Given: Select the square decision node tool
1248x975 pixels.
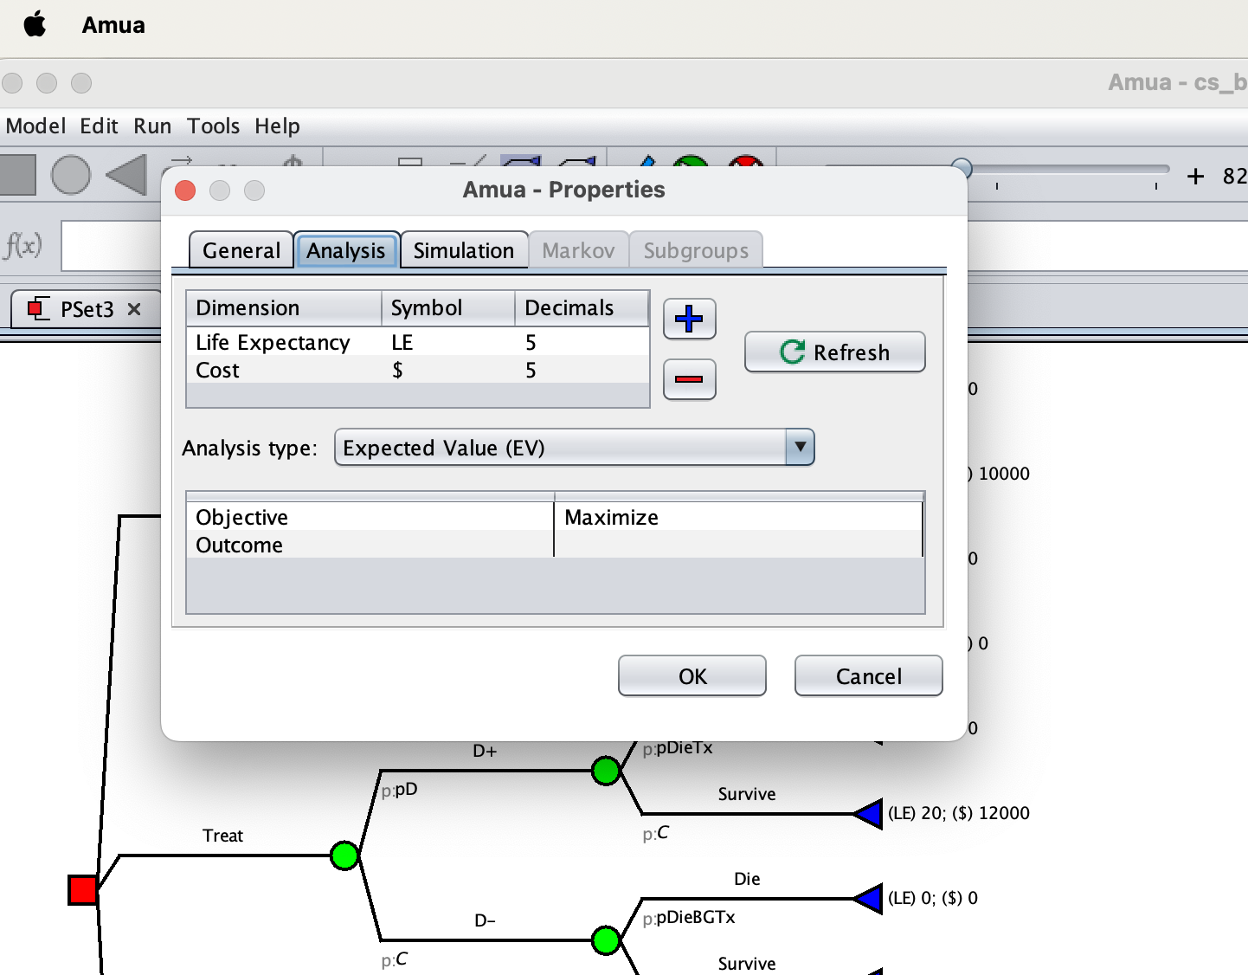Looking at the screenshot, I should [x=17, y=175].
